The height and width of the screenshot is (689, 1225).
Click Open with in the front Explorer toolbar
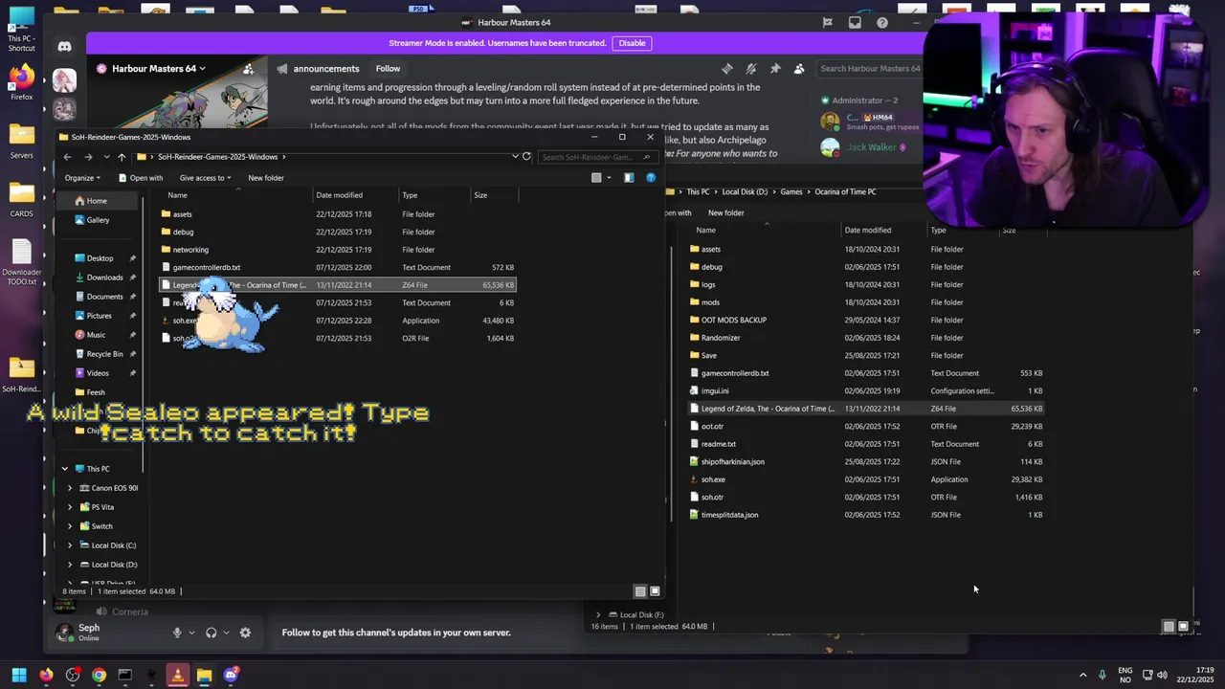[x=141, y=178]
